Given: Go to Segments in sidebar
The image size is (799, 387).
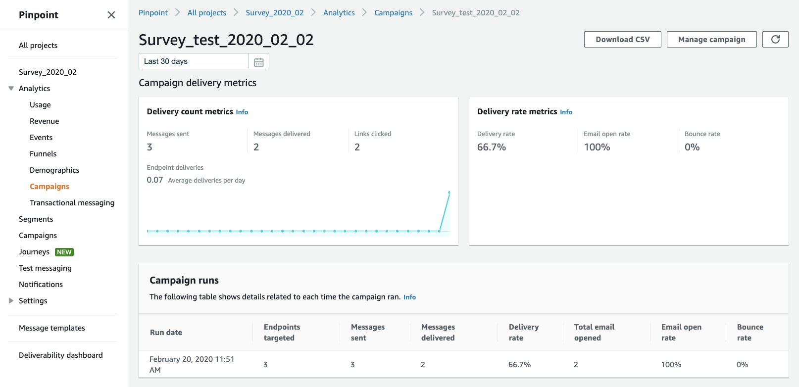Looking at the screenshot, I should (x=36, y=219).
